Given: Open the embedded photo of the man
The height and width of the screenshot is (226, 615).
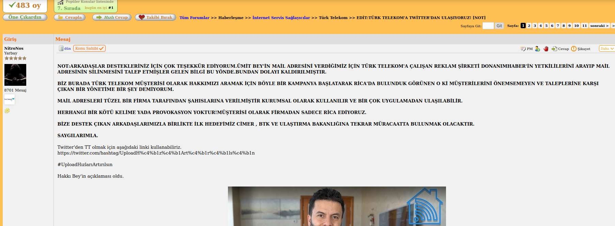Looking at the screenshot, I should tap(337, 206).
